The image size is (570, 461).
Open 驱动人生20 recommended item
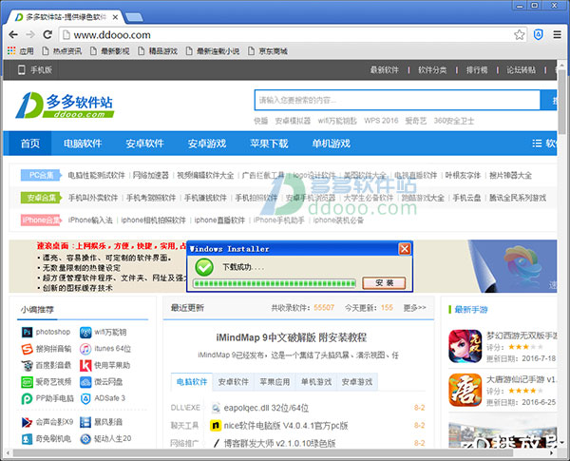pos(105,439)
